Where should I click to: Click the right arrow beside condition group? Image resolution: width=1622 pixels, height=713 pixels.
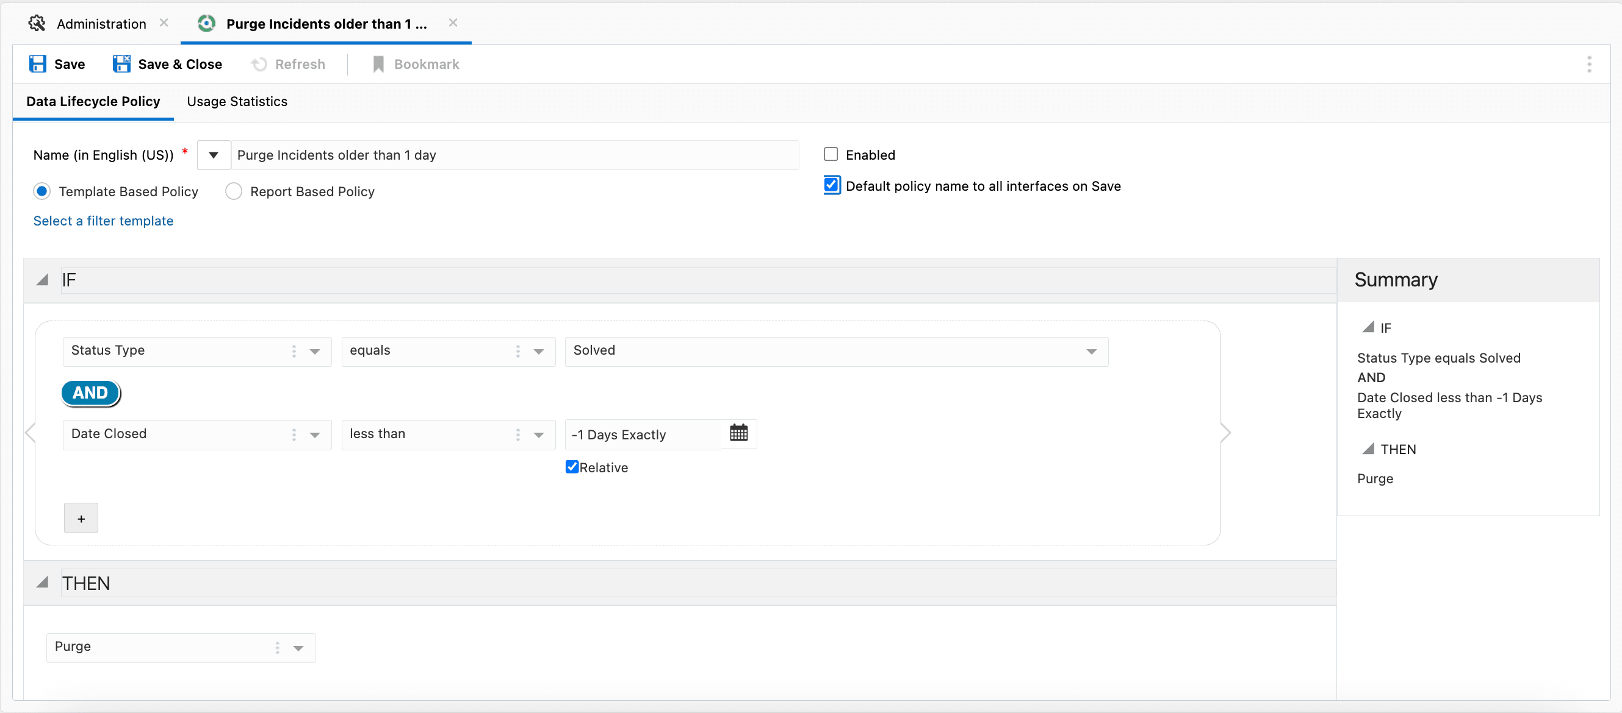pyautogui.click(x=1225, y=433)
